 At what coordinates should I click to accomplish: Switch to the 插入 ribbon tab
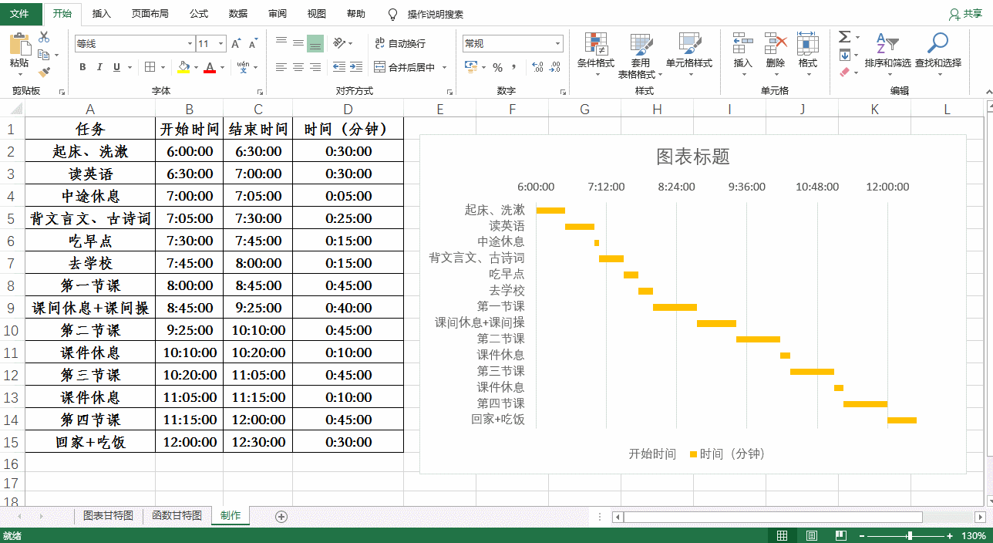click(x=102, y=14)
